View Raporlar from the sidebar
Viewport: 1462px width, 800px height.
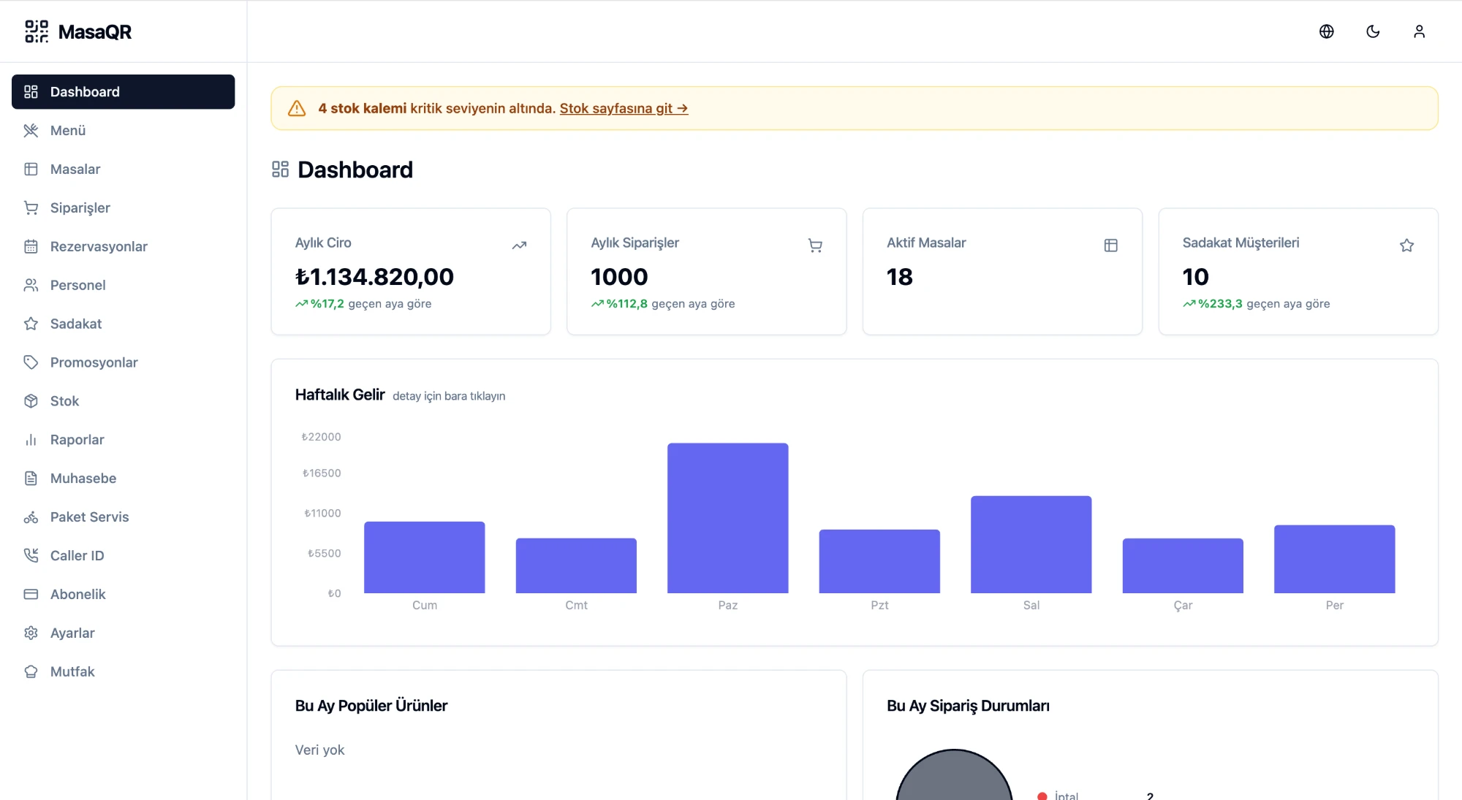click(123, 440)
